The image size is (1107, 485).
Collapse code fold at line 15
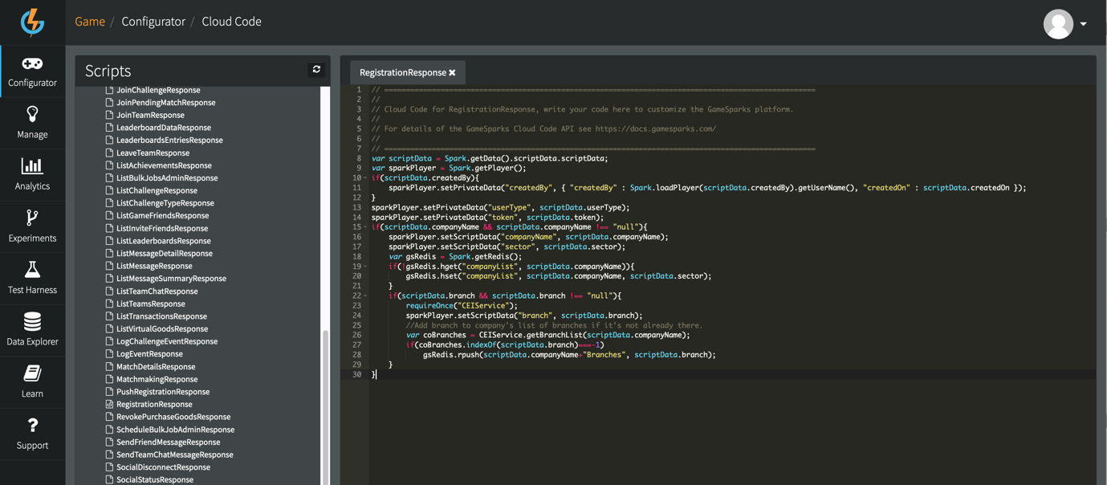(x=365, y=227)
